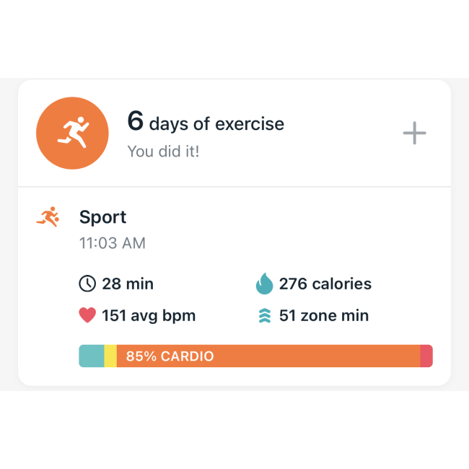469x469 pixels.
Task: Click the heart icon beside avg bpm
Action: (87, 315)
